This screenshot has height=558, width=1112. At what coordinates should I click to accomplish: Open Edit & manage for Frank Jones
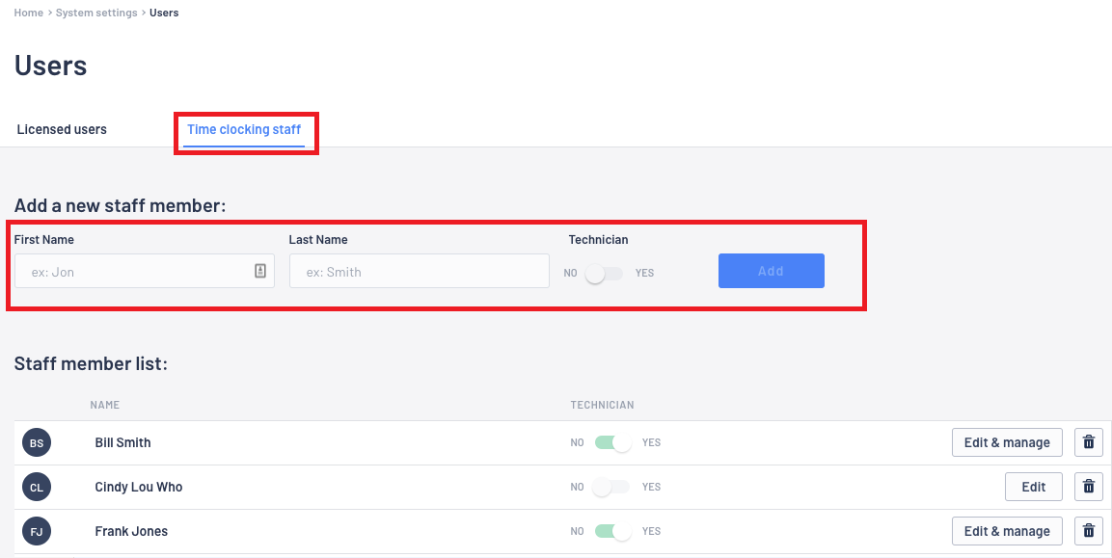click(1007, 531)
